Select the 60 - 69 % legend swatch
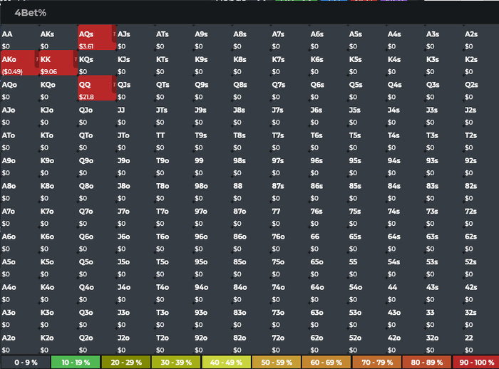 pyautogui.click(x=326, y=363)
